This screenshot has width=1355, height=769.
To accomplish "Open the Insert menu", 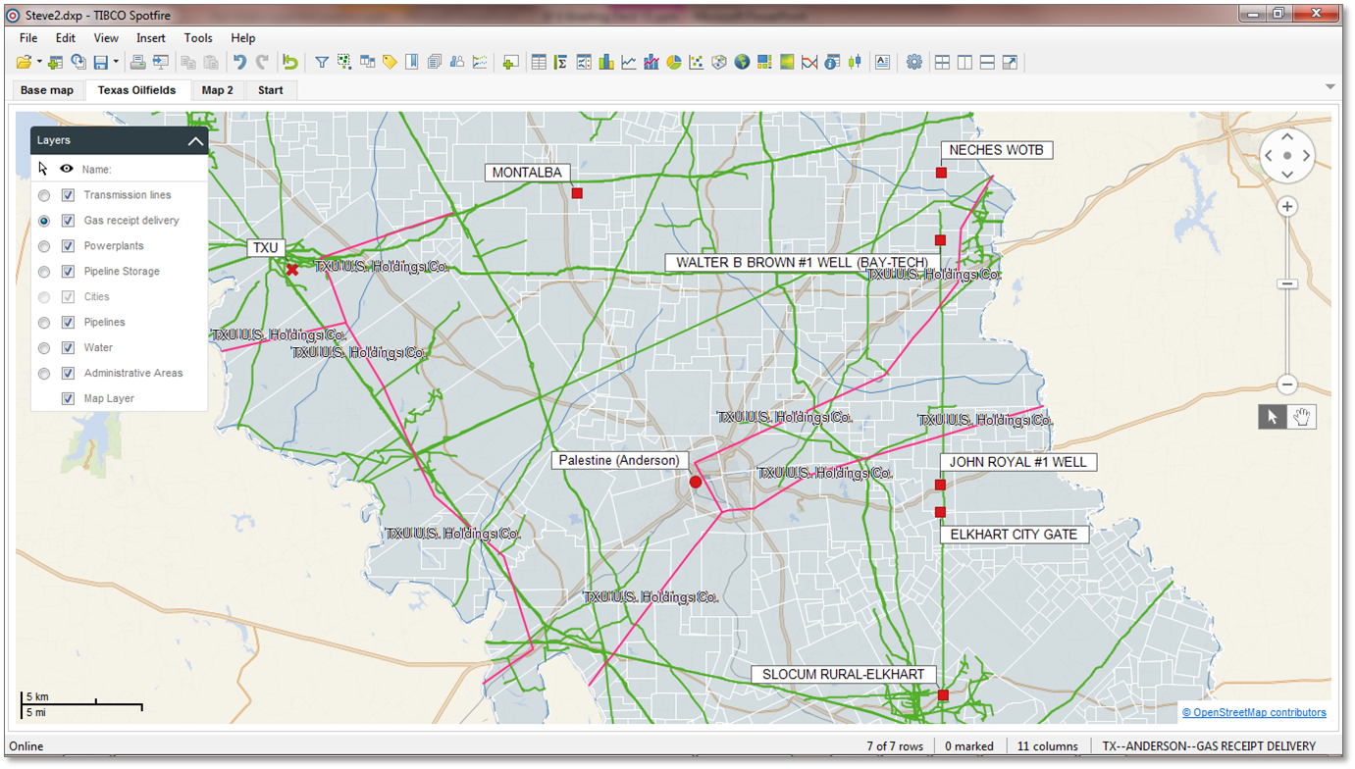I will point(151,38).
